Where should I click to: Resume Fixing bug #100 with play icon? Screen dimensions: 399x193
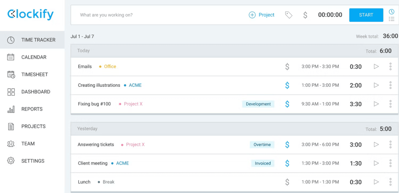(x=376, y=104)
